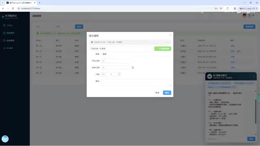Click the expense folder sidebar icon

pos(4,41)
